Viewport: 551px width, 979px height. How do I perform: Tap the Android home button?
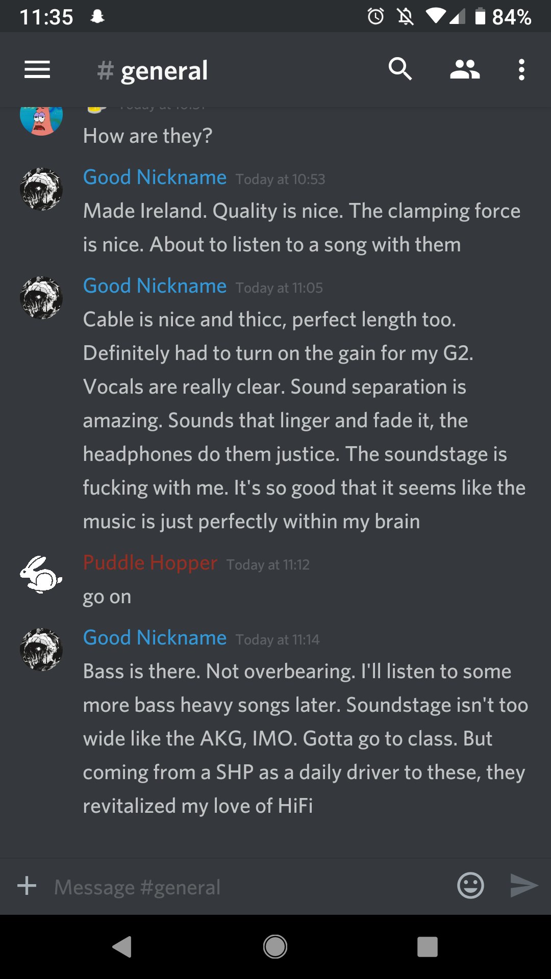pos(275,947)
